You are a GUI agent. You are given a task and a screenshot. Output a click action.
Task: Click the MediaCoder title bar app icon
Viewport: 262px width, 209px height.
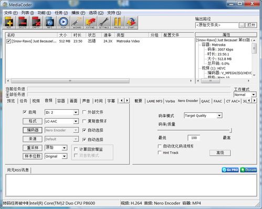pos(5,5)
